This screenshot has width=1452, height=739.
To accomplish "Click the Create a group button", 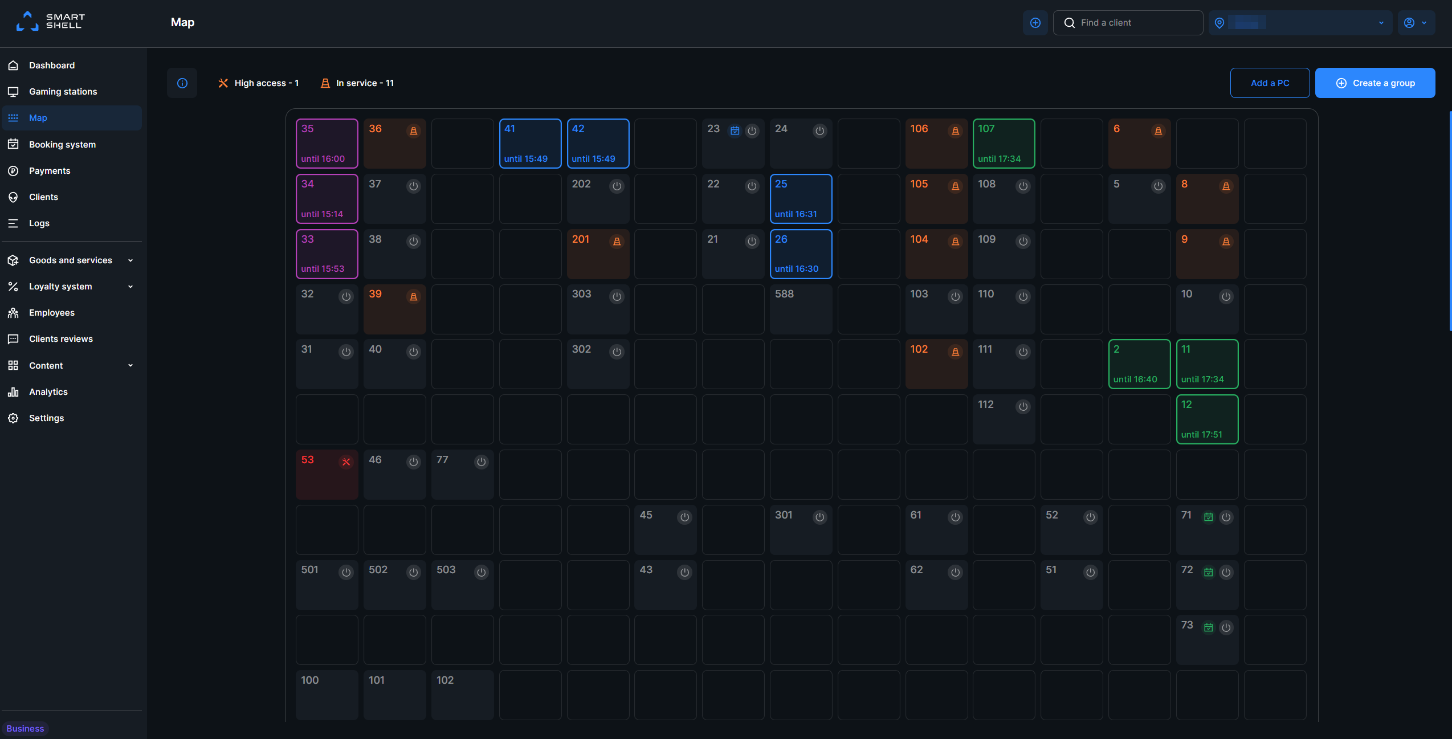I will pyautogui.click(x=1375, y=83).
